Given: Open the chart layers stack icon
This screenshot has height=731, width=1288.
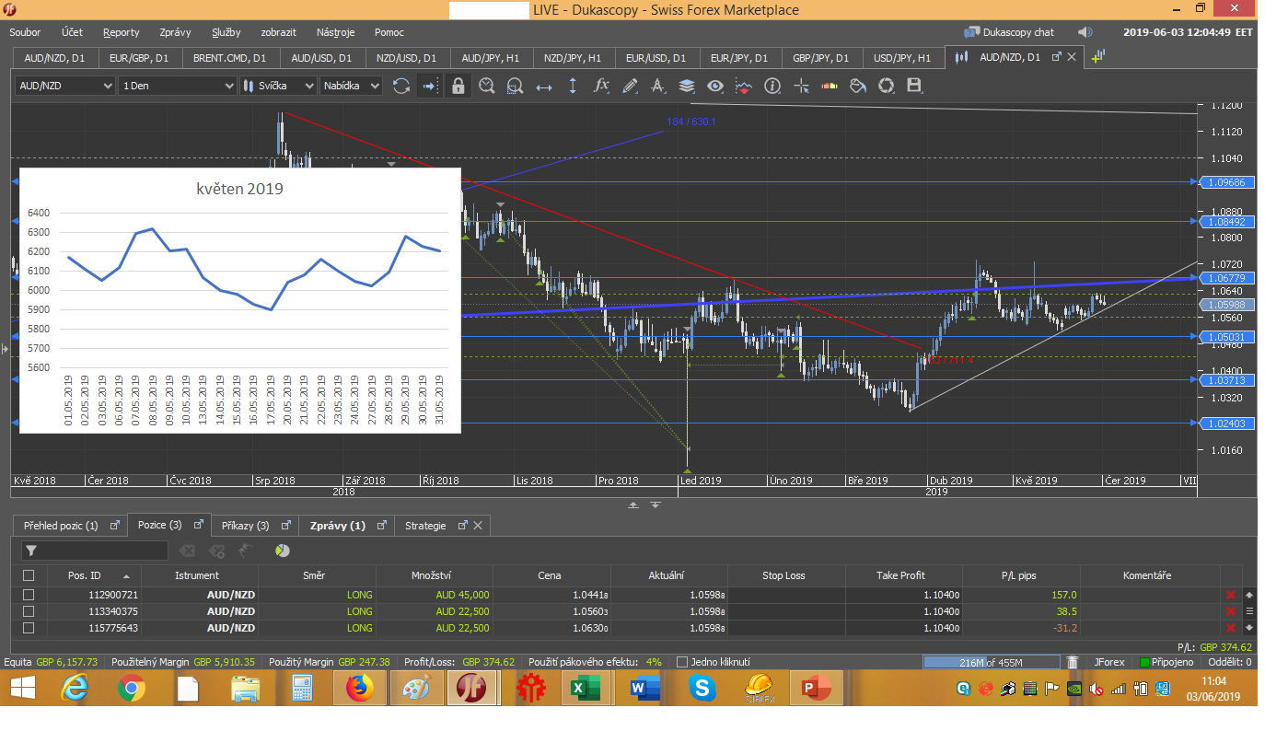Looking at the screenshot, I should (687, 86).
